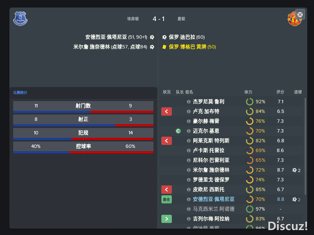This screenshot has width=314, height=235.
Task: Open player 安德烈亚·佩塔尼亚 from the list
Action: coord(214,199)
